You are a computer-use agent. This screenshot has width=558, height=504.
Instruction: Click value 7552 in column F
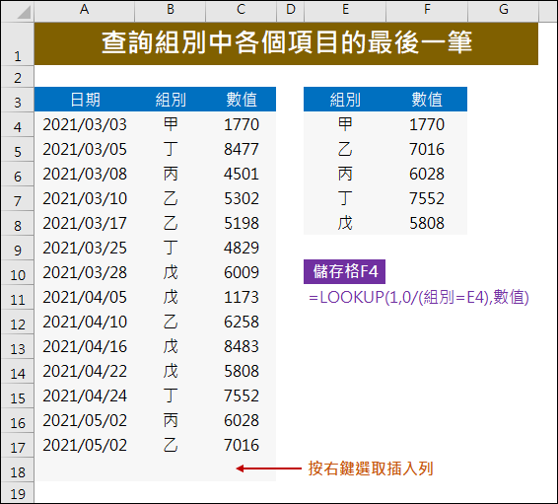click(427, 198)
